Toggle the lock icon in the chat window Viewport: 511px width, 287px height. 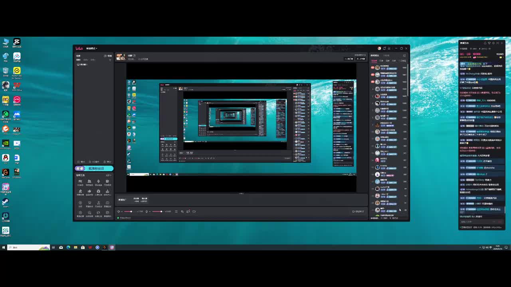pyautogui.click(x=485, y=43)
